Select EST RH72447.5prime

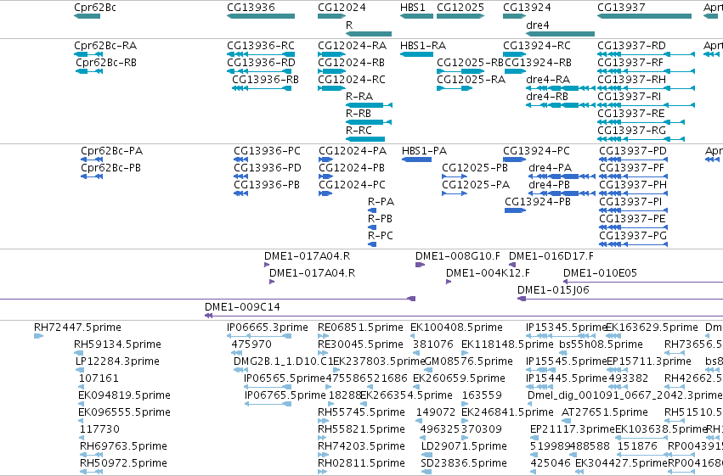(x=39, y=336)
